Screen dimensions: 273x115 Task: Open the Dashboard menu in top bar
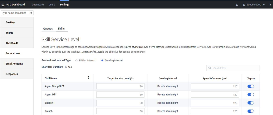coord(38,5)
